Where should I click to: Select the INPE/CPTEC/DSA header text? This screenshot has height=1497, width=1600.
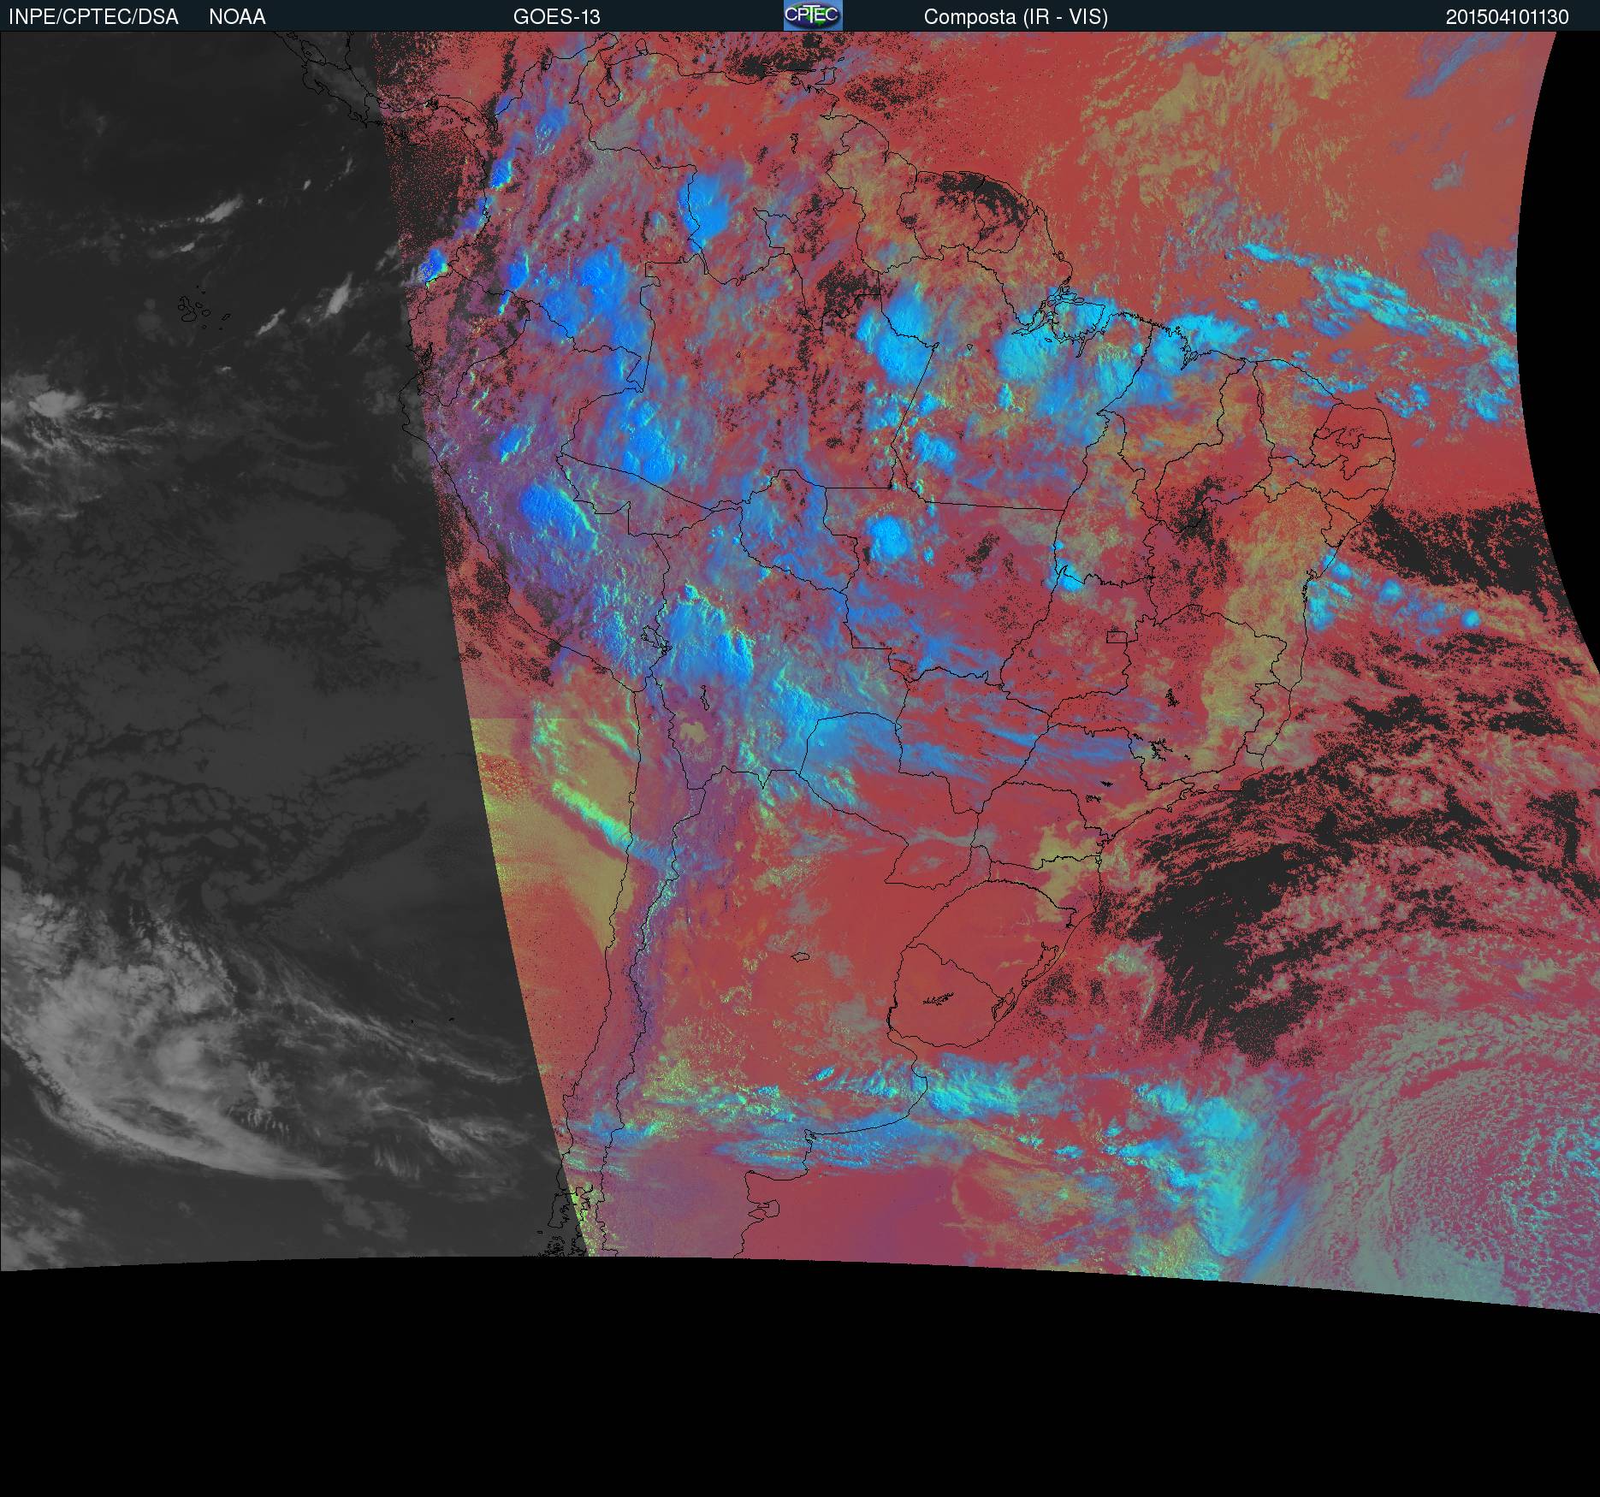(x=93, y=17)
